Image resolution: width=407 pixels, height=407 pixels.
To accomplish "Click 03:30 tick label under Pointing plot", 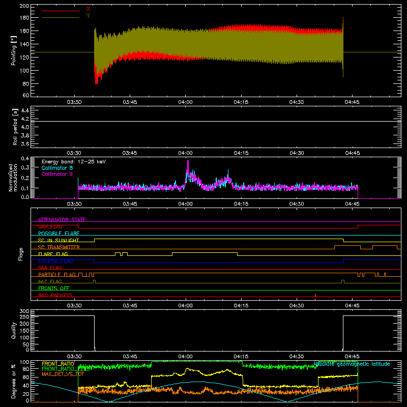I will 74,102.
